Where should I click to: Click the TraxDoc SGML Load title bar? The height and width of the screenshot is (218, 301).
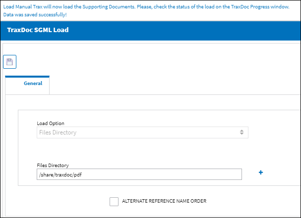pos(38,30)
